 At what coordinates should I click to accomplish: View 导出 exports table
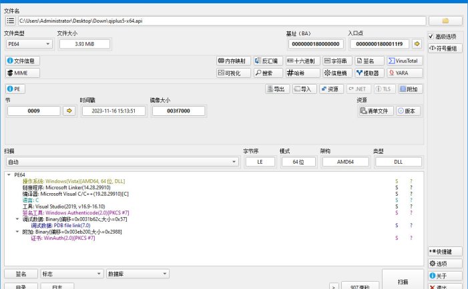(278, 89)
